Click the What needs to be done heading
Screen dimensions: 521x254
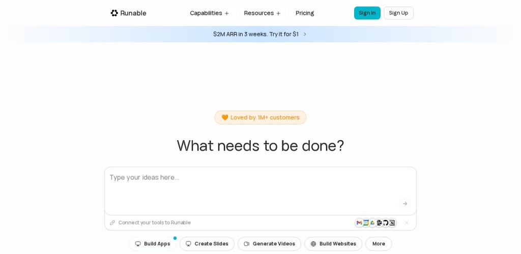coord(260,146)
